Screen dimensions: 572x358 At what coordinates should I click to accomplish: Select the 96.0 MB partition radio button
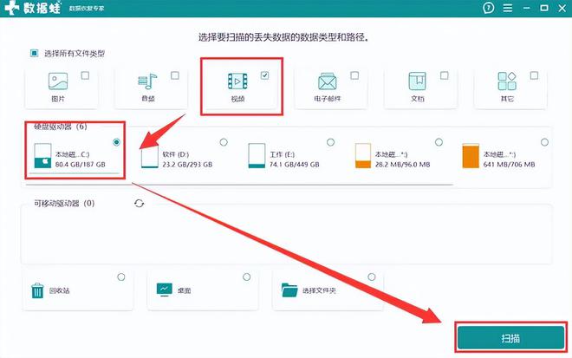point(439,142)
